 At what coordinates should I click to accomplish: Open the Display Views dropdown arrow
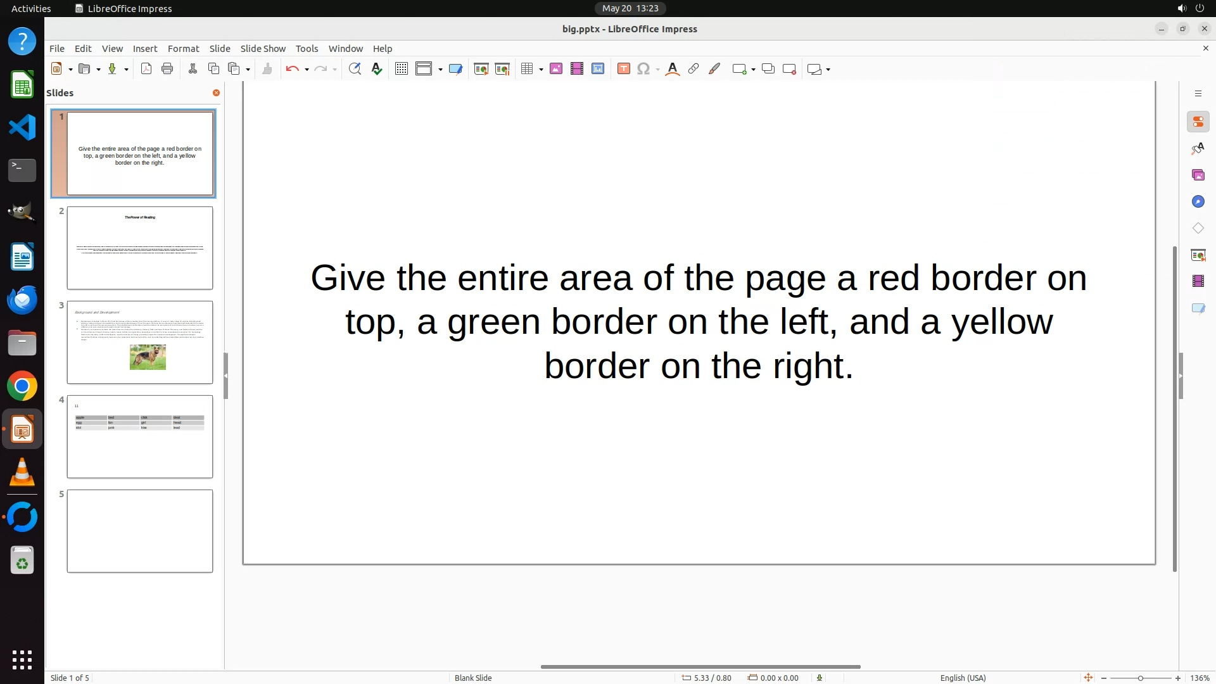coord(440,70)
